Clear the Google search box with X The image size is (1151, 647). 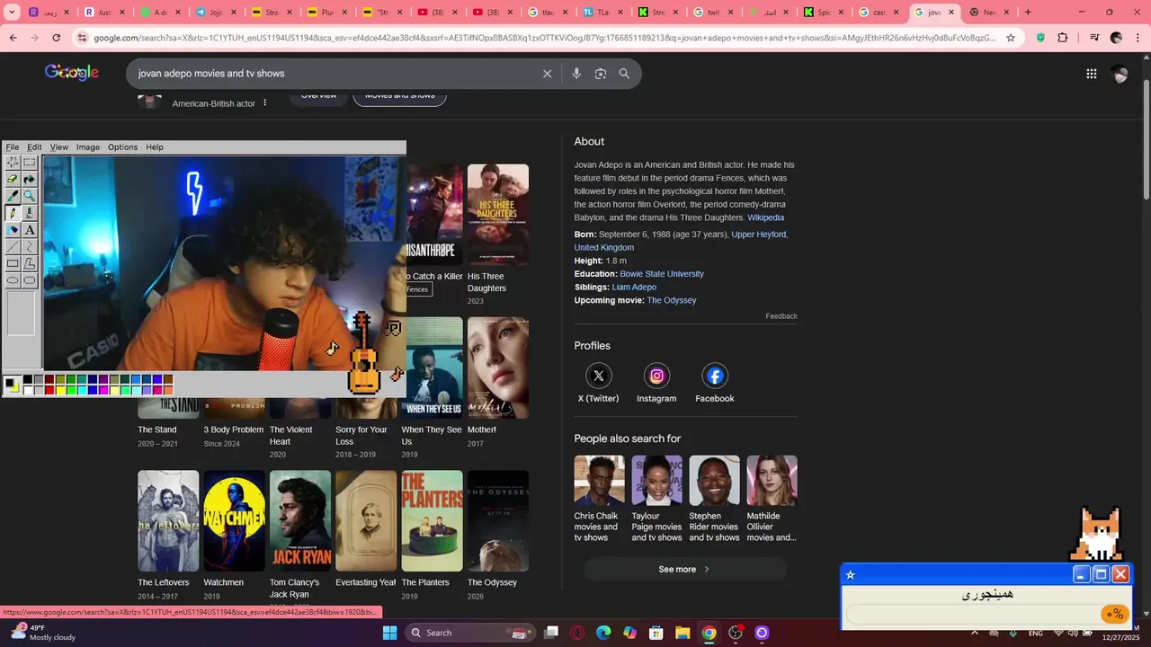click(x=547, y=74)
